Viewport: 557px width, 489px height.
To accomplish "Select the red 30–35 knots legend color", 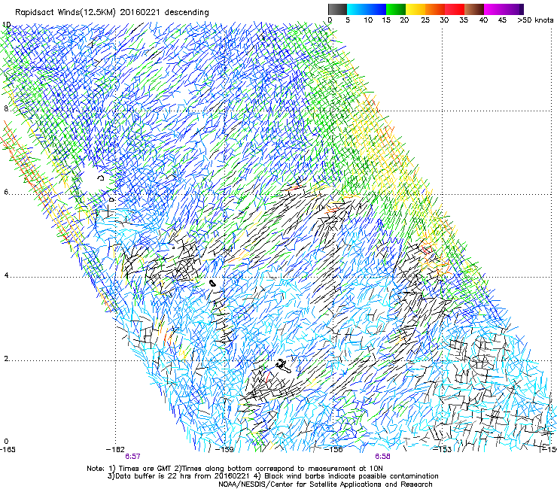I will [455, 9].
